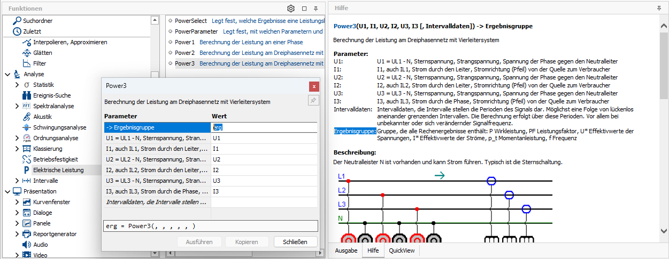
Task: Expand the Kurvenfenster tree node
Action: [17, 202]
